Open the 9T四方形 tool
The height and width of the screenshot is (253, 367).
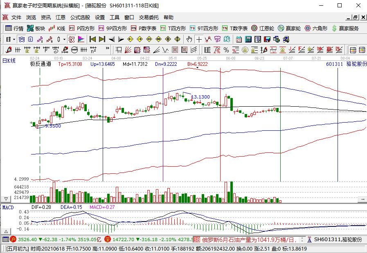click(x=204, y=28)
